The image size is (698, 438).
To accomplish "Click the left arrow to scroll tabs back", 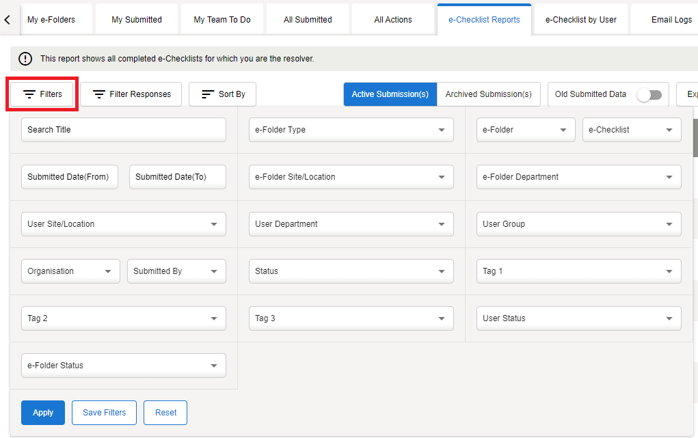I will [x=8, y=20].
